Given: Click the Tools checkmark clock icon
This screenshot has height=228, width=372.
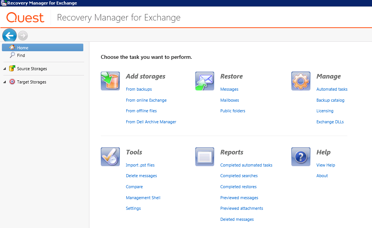Looking at the screenshot, I should click(110, 157).
